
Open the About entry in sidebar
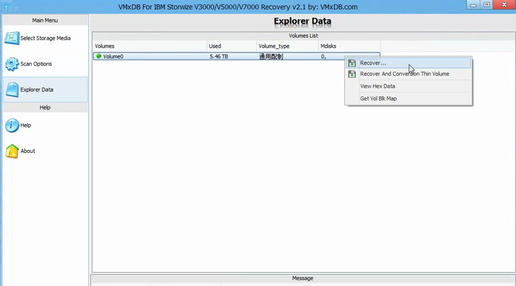click(x=45, y=151)
